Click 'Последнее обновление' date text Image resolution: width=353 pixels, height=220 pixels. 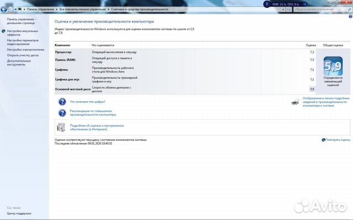83,144
